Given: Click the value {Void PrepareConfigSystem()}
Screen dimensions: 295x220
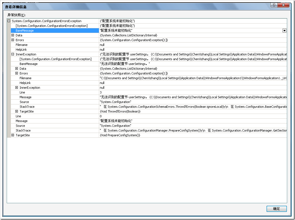Looking at the screenshot, I should coord(120,135).
